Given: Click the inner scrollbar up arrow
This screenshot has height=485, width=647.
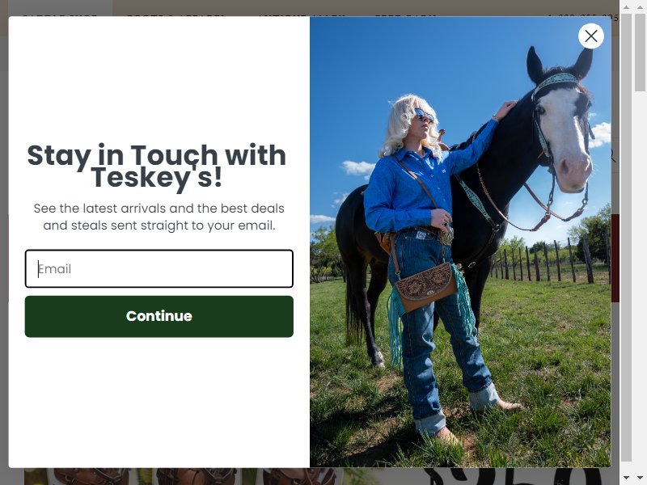Looking at the screenshot, I should (x=626, y=7).
